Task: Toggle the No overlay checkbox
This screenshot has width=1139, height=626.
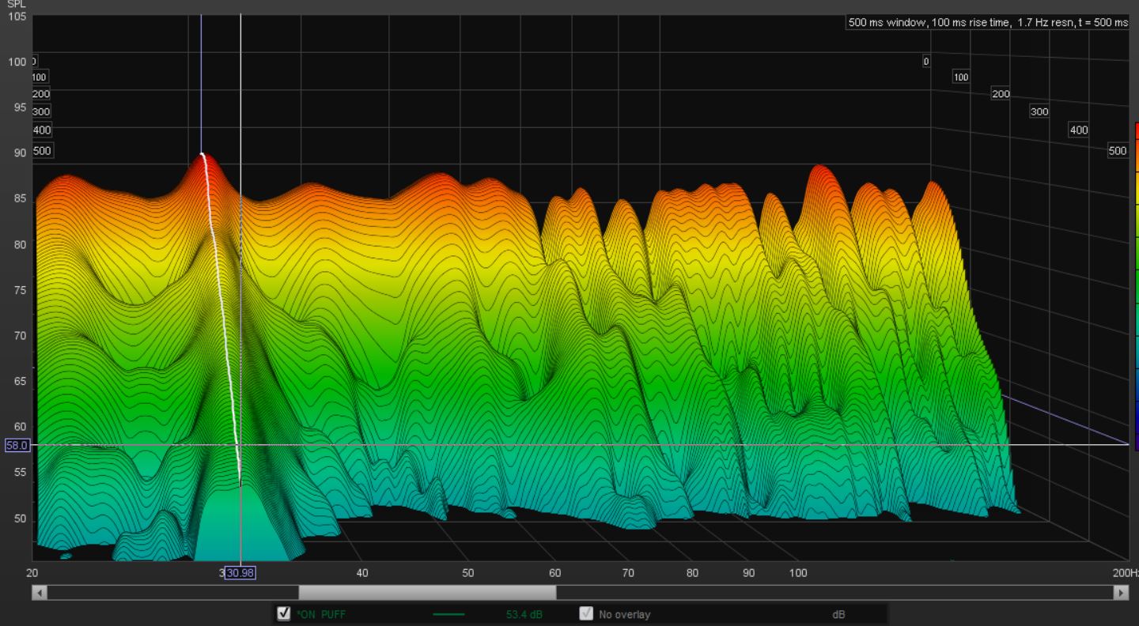Action: [586, 613]
